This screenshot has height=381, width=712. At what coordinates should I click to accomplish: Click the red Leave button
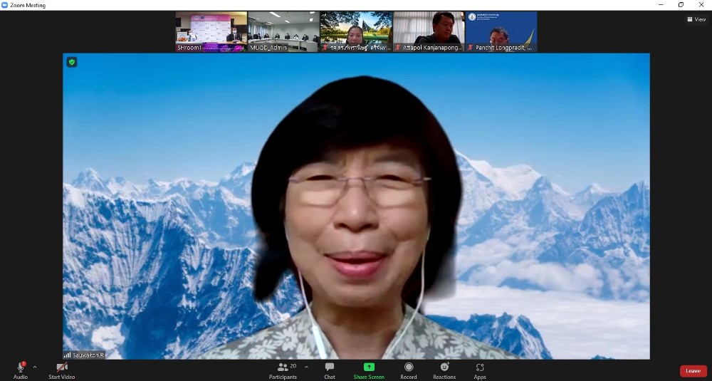693,371
